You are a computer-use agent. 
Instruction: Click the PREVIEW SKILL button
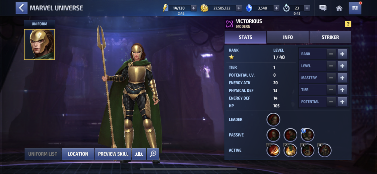[x=113, y=154]
